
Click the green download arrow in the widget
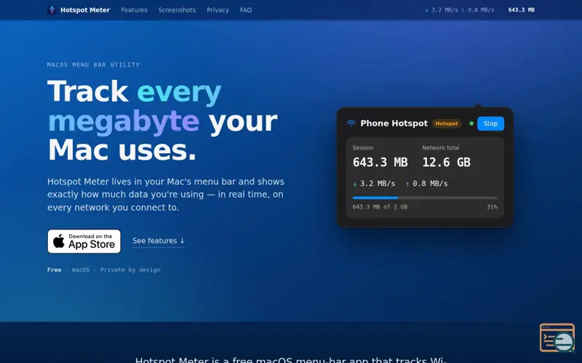pyautogui.click(x=355, y=184)
